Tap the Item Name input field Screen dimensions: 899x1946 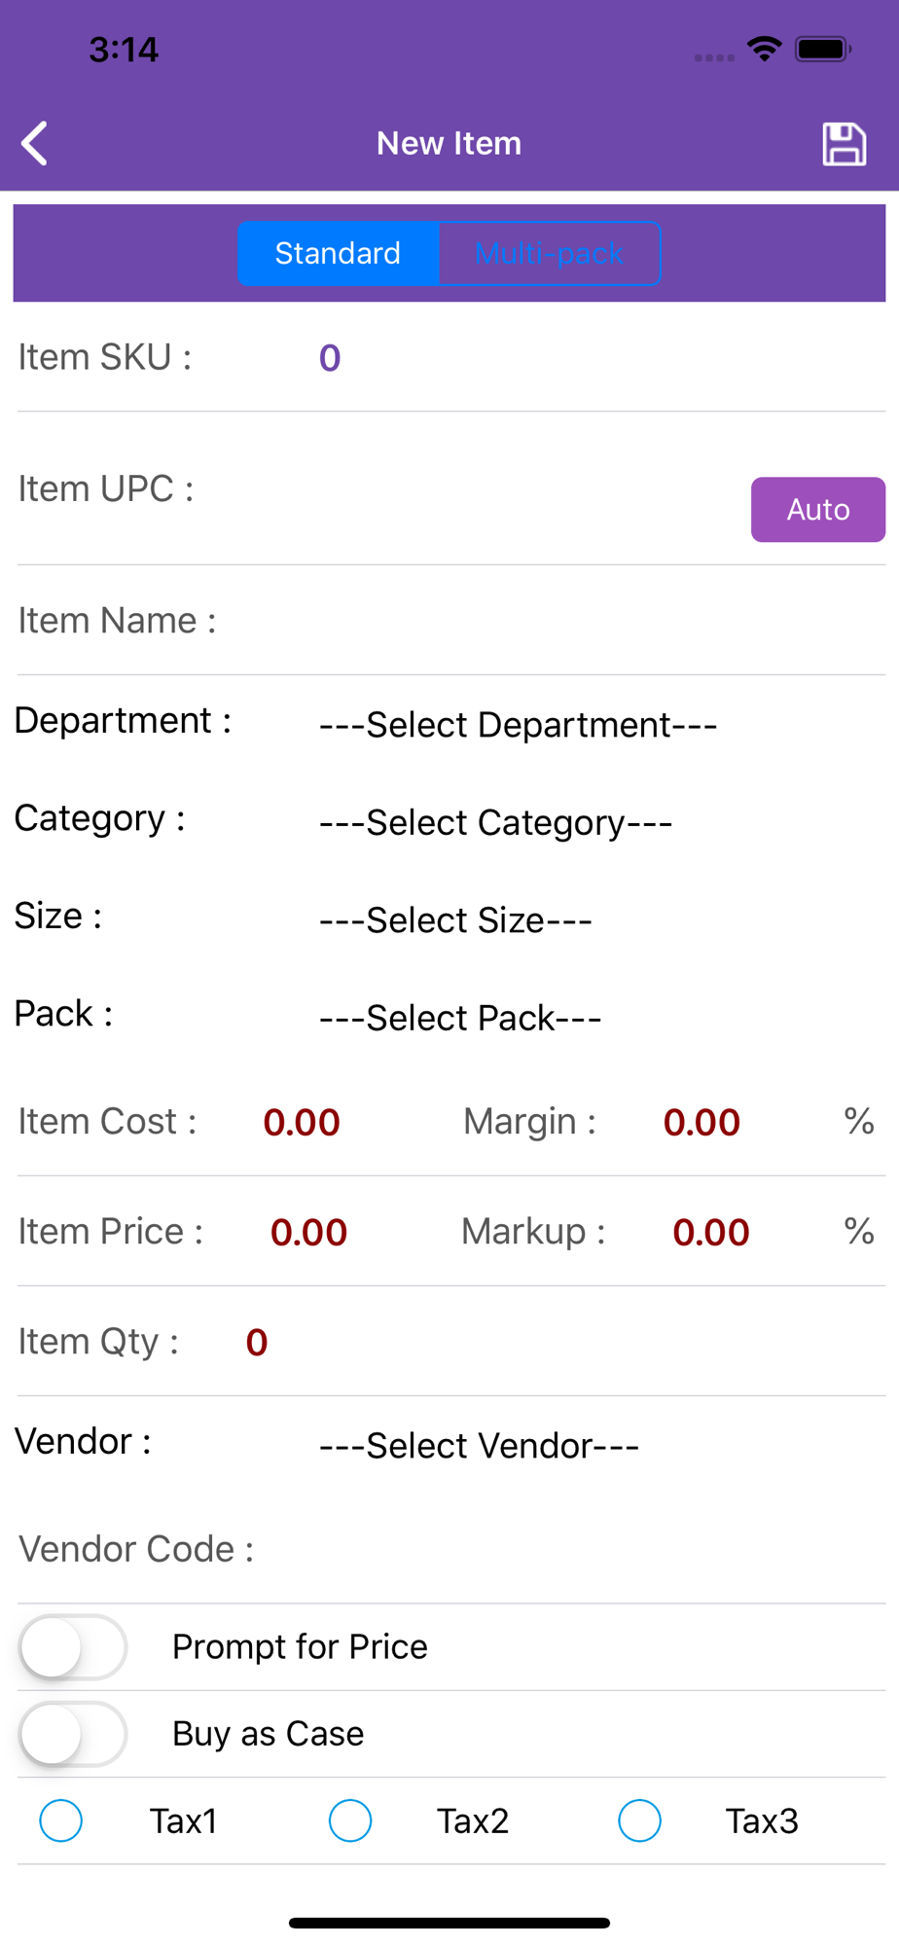coord(552,621)
